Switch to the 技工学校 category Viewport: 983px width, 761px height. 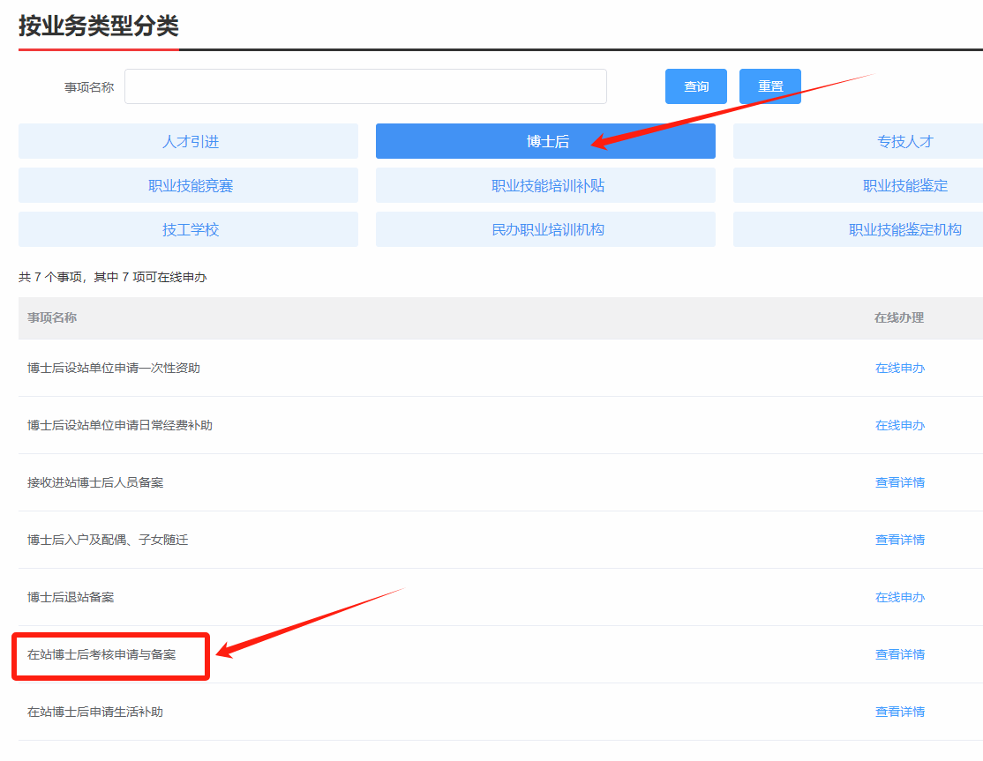189,229
